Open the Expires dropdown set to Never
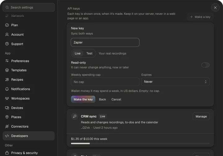Viewport: 223px width, 156px height. [175, 82]
